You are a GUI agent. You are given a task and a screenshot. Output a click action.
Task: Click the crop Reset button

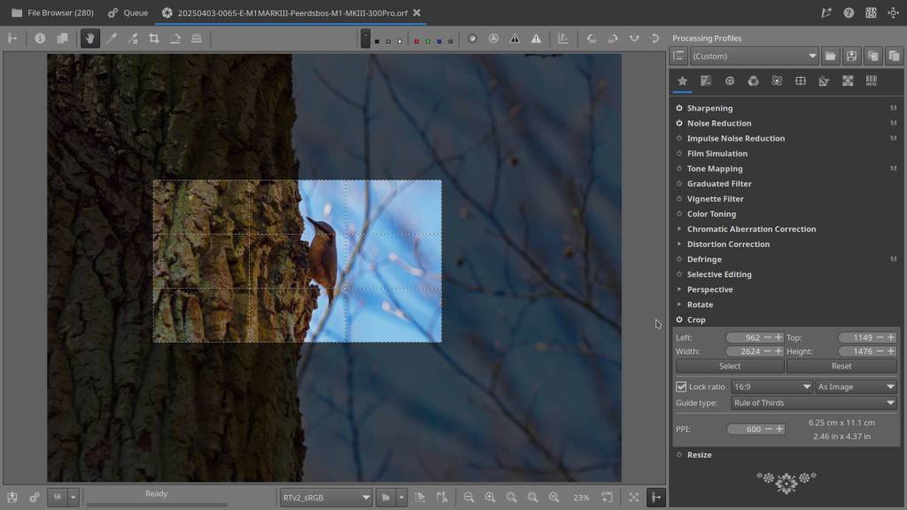click(x=841, y=366)
